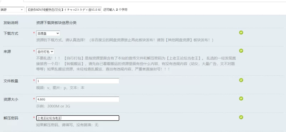Click the 文件数量 label
Viewport: 286px width, 132px height.
click(11, 81)
